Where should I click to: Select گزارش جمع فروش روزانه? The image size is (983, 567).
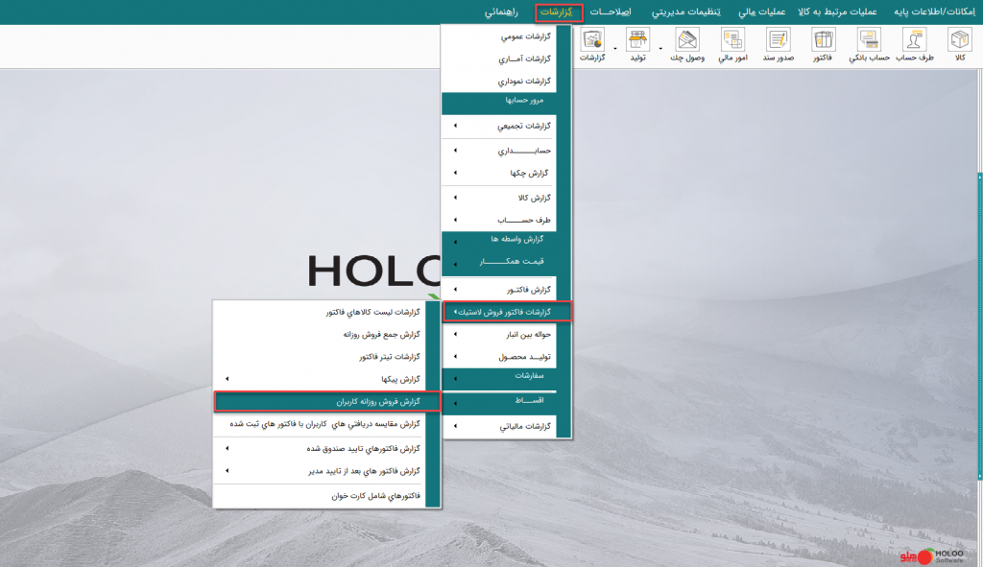point(319,335)
